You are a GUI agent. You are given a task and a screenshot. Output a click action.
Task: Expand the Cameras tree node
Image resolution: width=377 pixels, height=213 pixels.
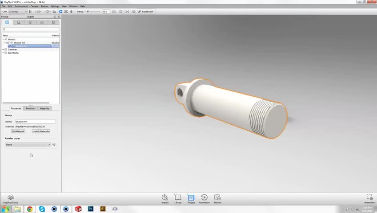click(x=3, y=49)
